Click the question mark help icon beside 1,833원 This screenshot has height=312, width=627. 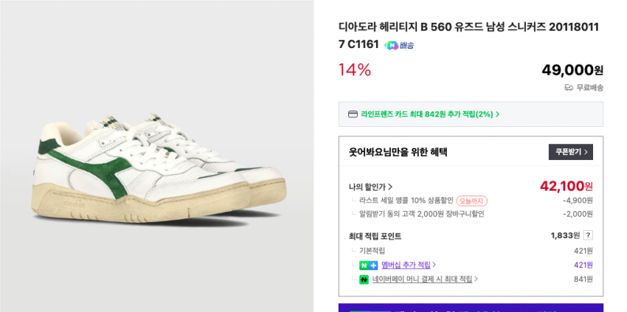pos(588,235)
